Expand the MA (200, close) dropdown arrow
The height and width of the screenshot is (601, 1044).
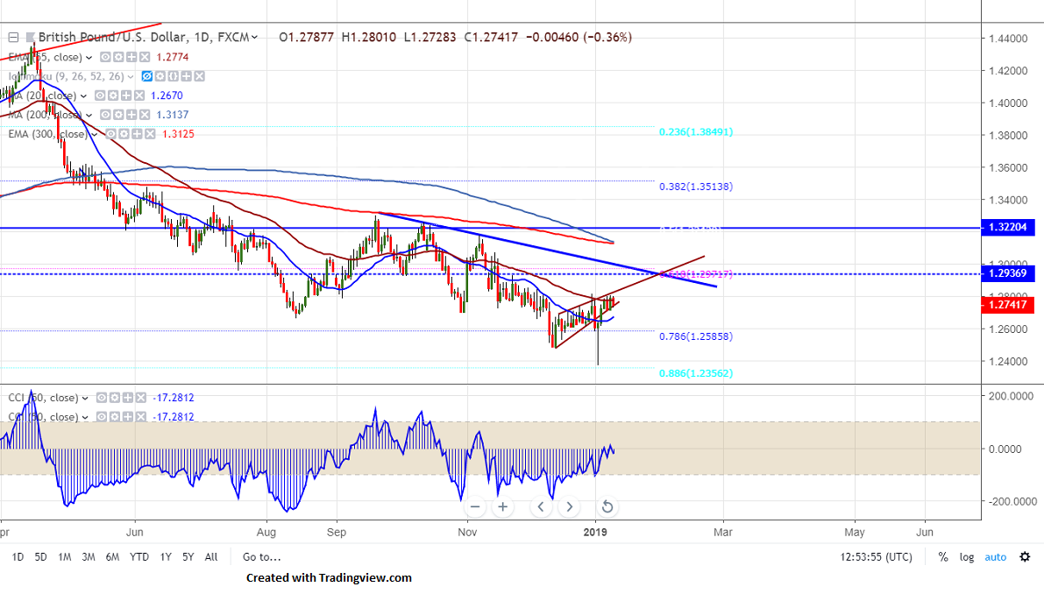click(89, 116)
